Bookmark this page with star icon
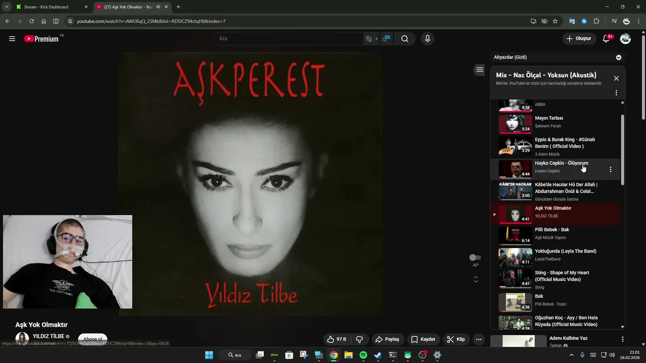Screen dimensions: 646x363 click(x=555, y=21)
